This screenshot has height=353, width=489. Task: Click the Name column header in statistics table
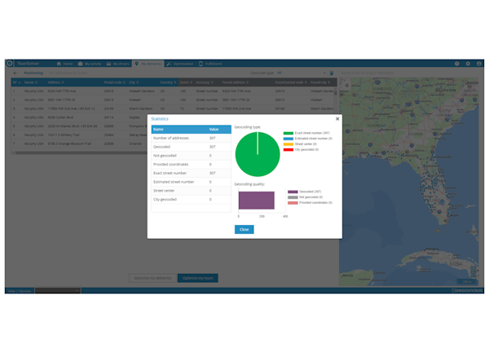[159, 129]
